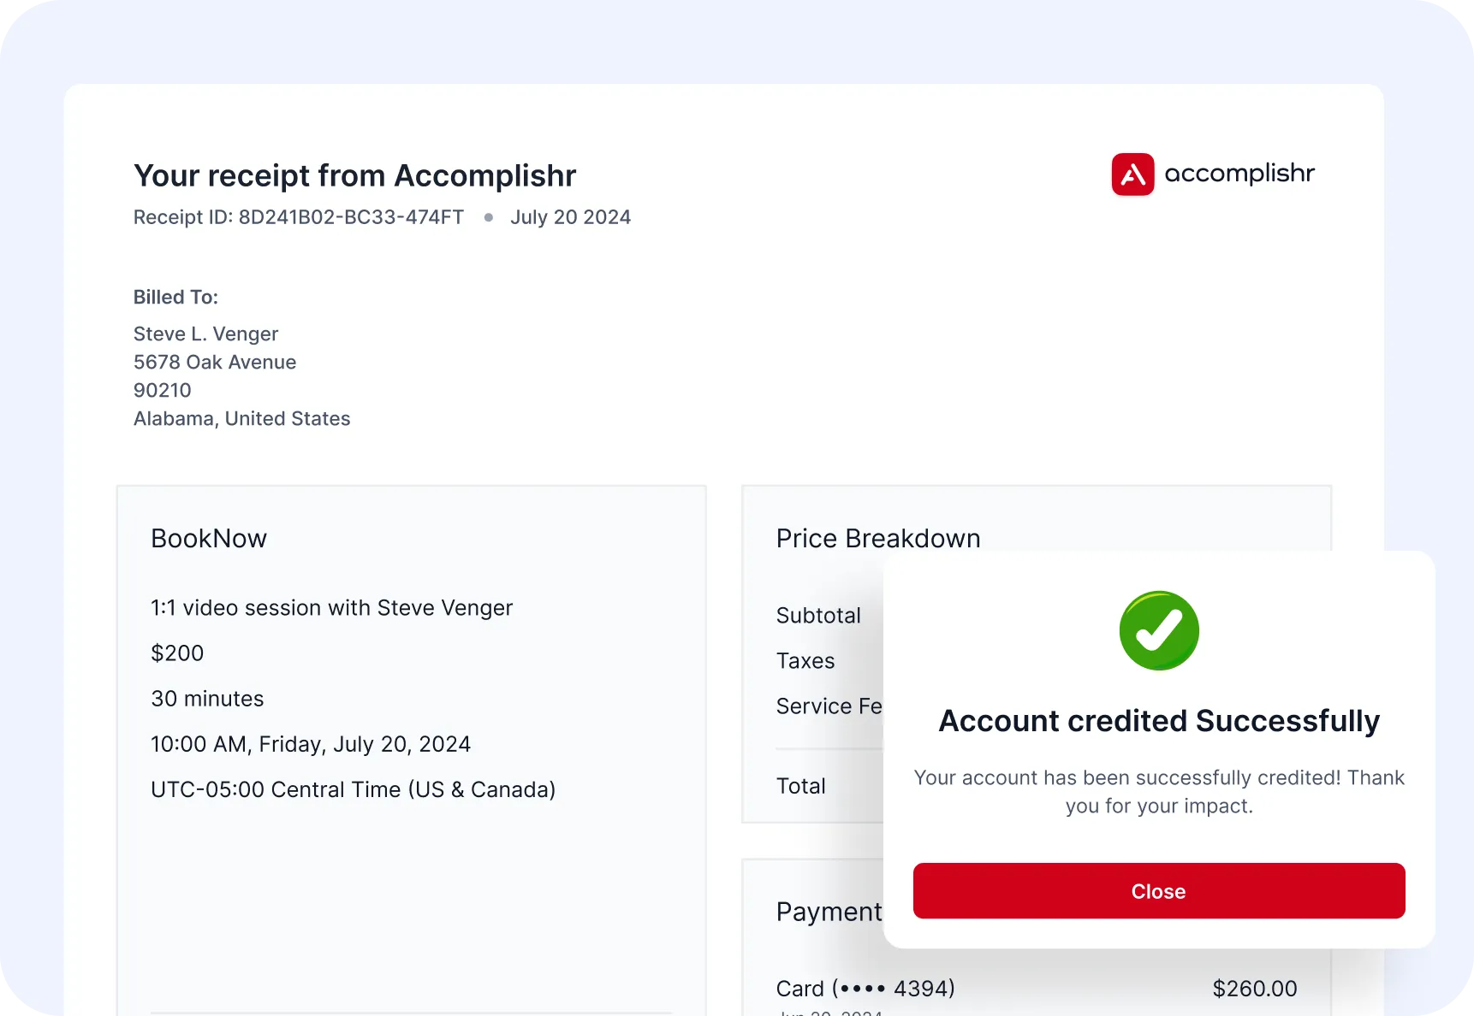
Task: Click the name Steve L. Venger
Action: click(x=205, y=334)
